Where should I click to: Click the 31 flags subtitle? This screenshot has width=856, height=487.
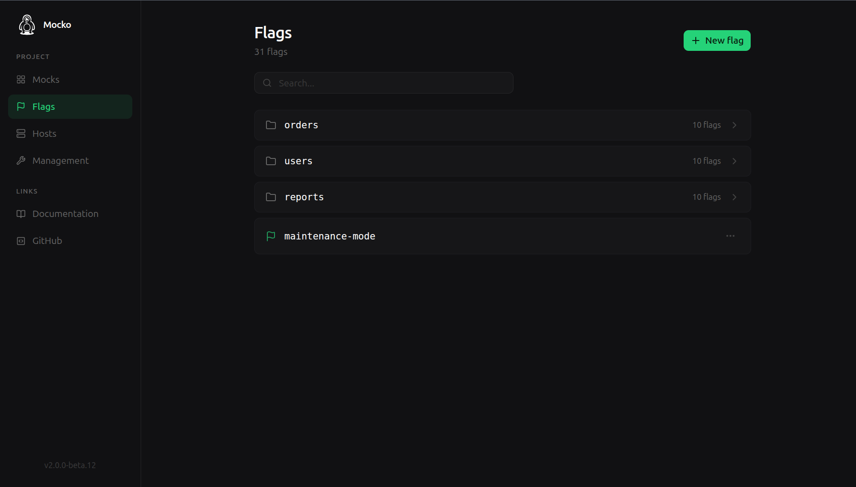coord(271,52)
